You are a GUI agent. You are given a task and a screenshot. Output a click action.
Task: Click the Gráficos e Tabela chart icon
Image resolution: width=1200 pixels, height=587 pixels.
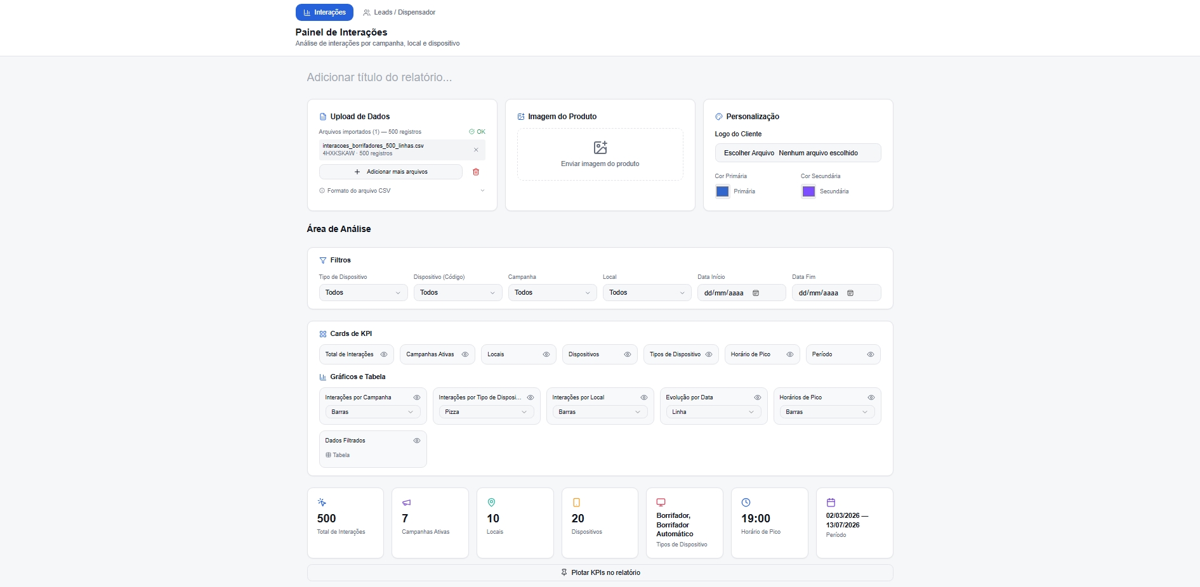coord(323,377)
